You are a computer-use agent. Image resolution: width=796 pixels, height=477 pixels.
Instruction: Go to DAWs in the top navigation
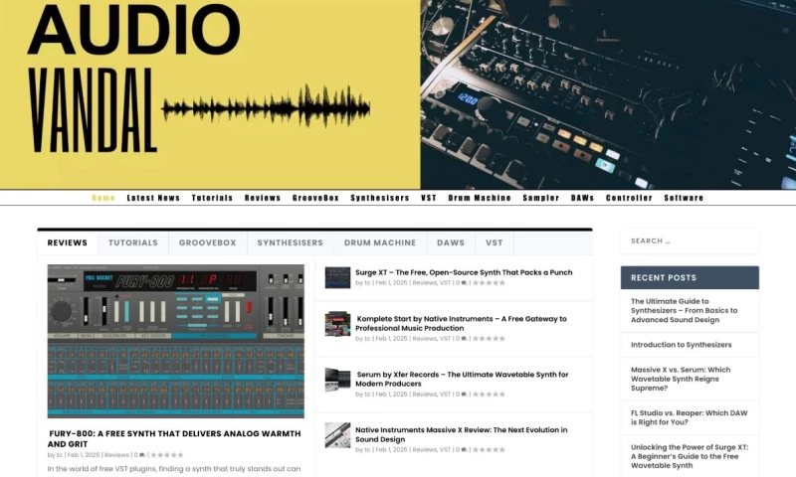pyautogui.click(x=582, y=198)
